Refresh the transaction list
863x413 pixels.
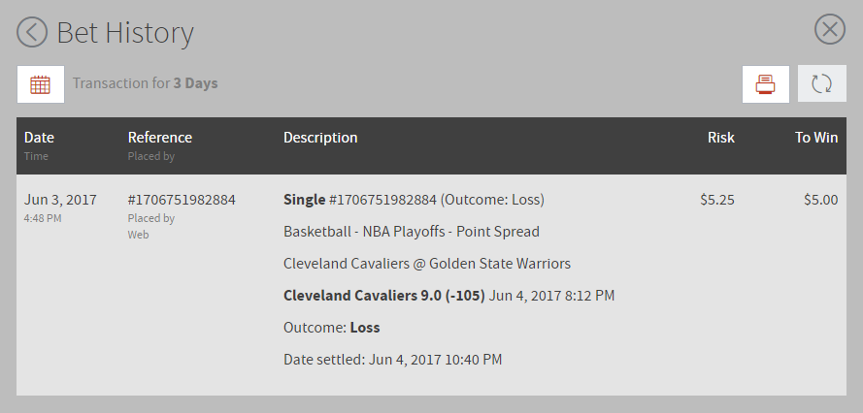(x=821, y=83)
